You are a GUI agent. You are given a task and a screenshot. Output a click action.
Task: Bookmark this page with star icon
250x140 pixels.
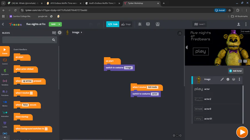point(230,10)
